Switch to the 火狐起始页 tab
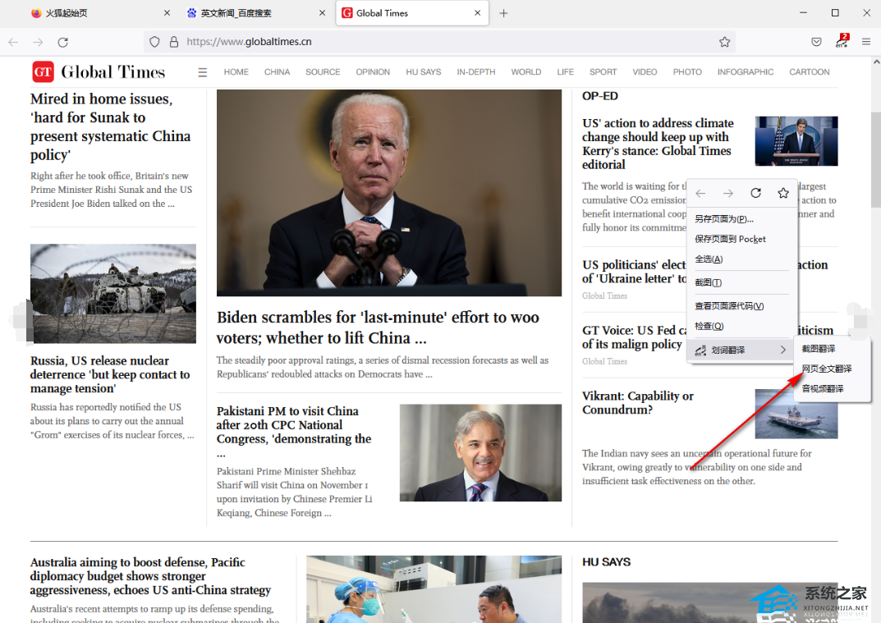The width and height of the screenshot is (881, 623). tap(100, 13)
